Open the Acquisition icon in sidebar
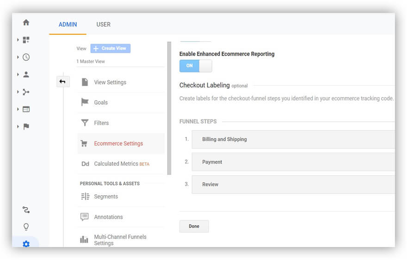The image size is (407, 260). coord(26,92)
